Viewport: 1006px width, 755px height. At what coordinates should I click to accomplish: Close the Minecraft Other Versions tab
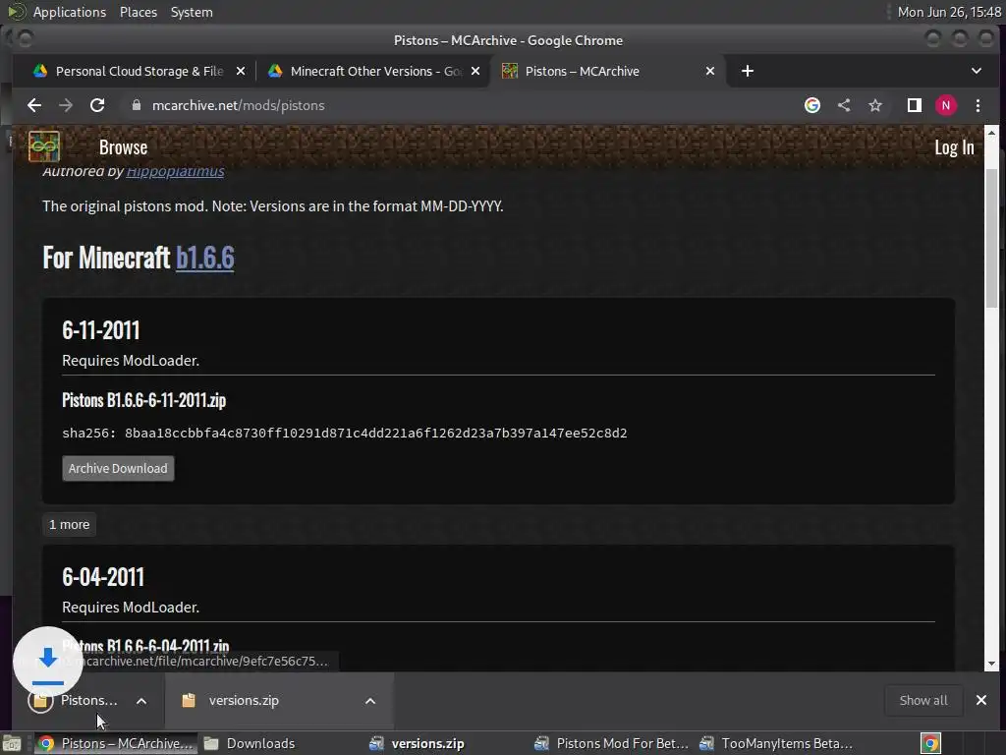coord(475,71)
